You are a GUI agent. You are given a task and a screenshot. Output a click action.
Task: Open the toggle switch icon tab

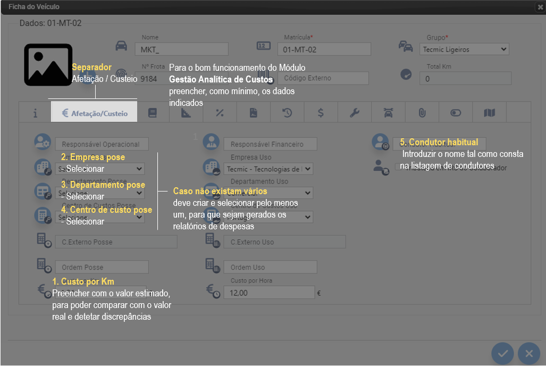point(456,113)
